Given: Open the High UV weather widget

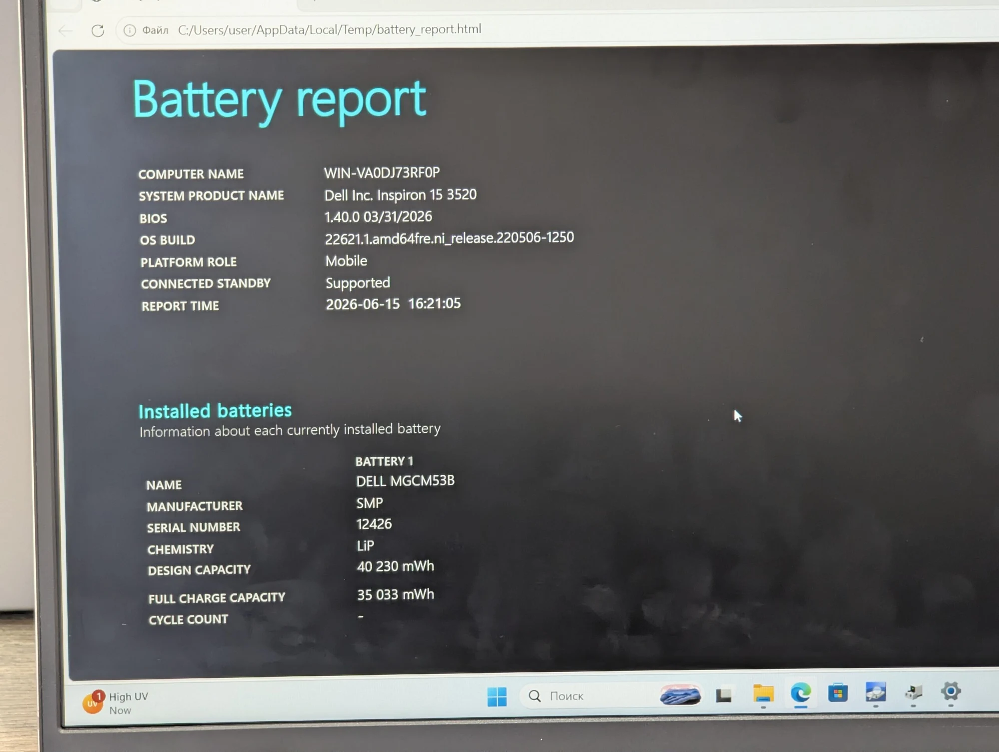Looking at the screenshot, I should pos(116,703).
